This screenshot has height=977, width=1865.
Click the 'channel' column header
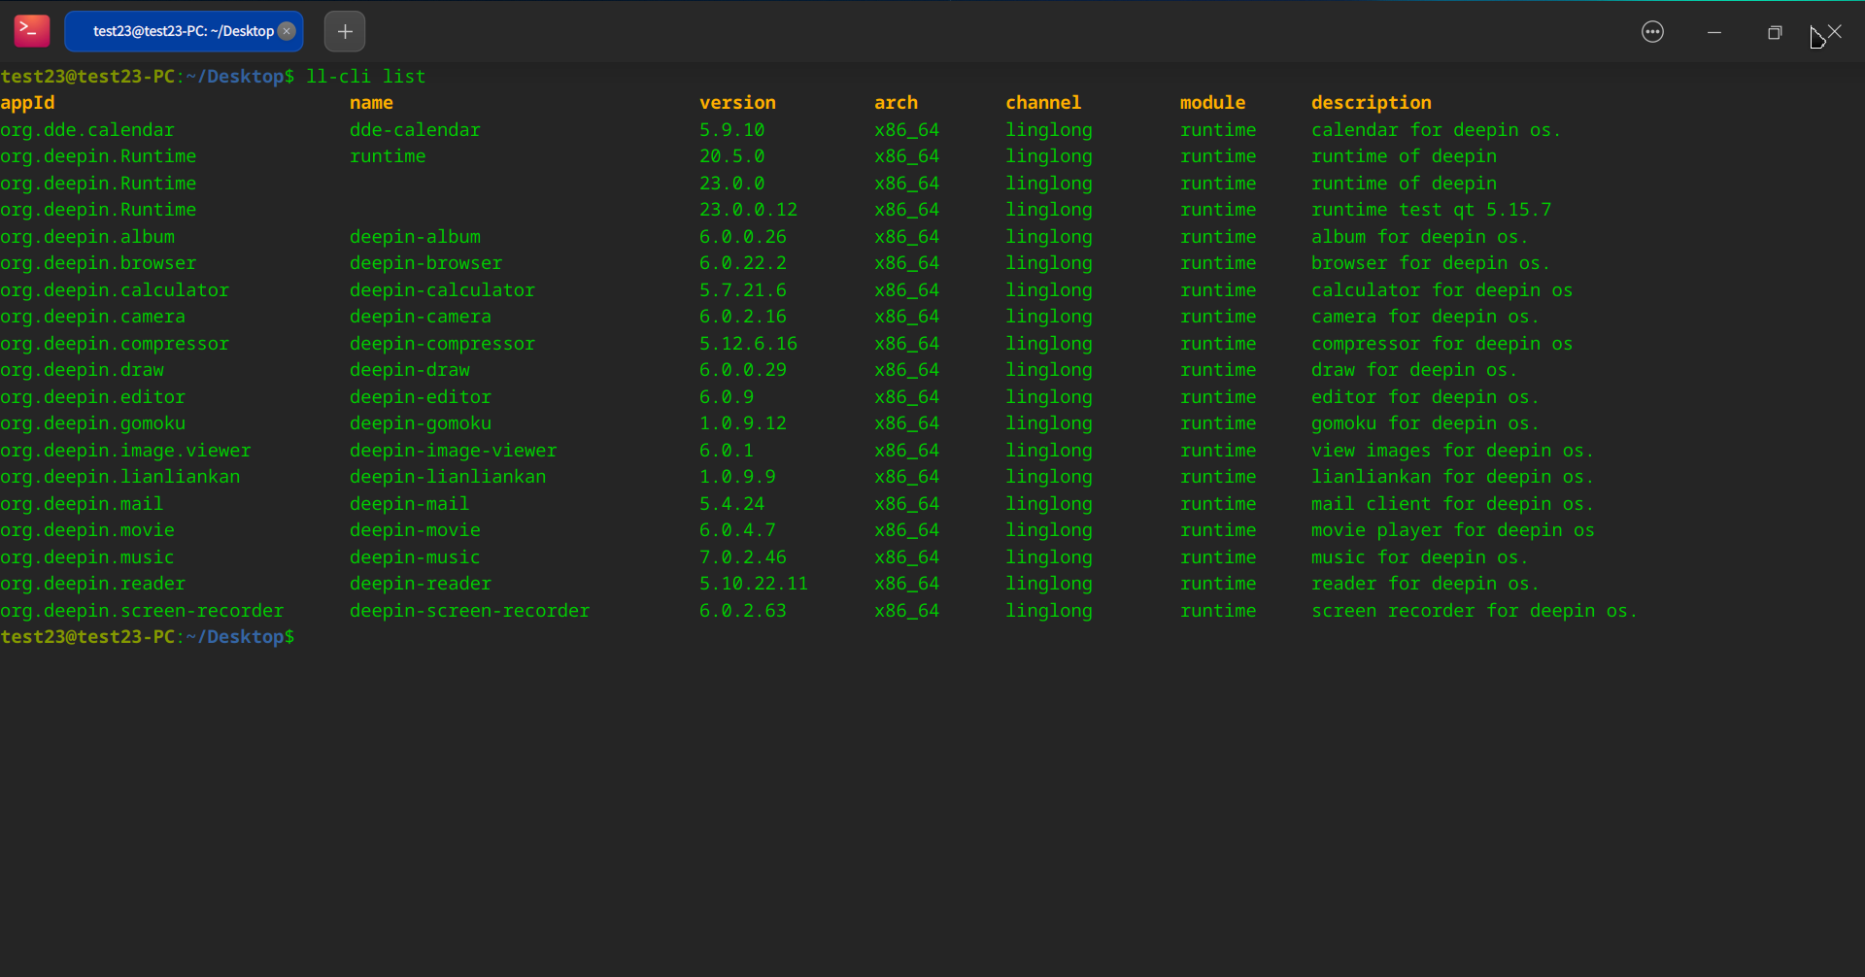click(1043, 103)
